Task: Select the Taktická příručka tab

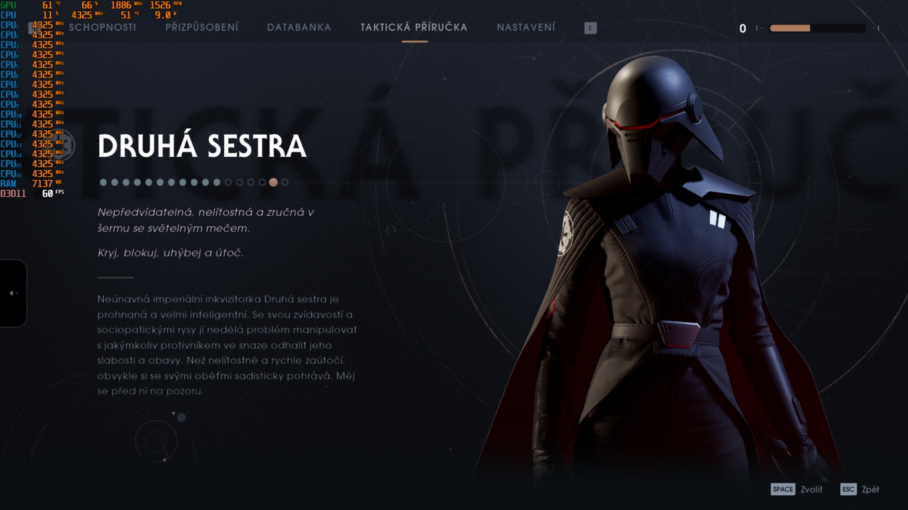Action: pos(414,27)
